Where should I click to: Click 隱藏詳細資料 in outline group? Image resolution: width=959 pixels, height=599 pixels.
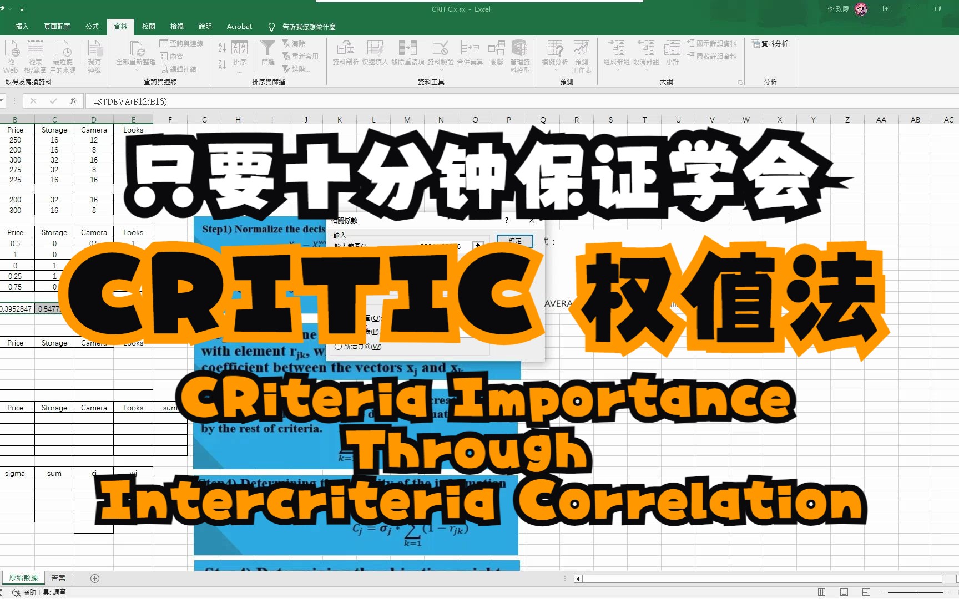point(711,56)
